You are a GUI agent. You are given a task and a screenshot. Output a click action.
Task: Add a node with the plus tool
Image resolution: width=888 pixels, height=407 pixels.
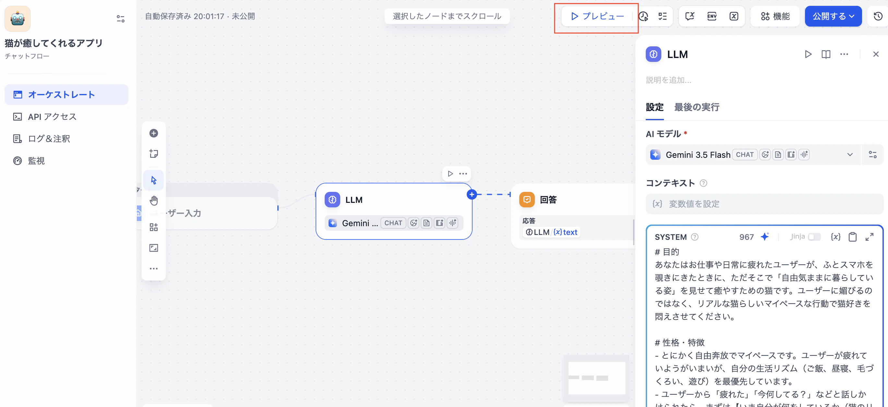pos(154,133)
